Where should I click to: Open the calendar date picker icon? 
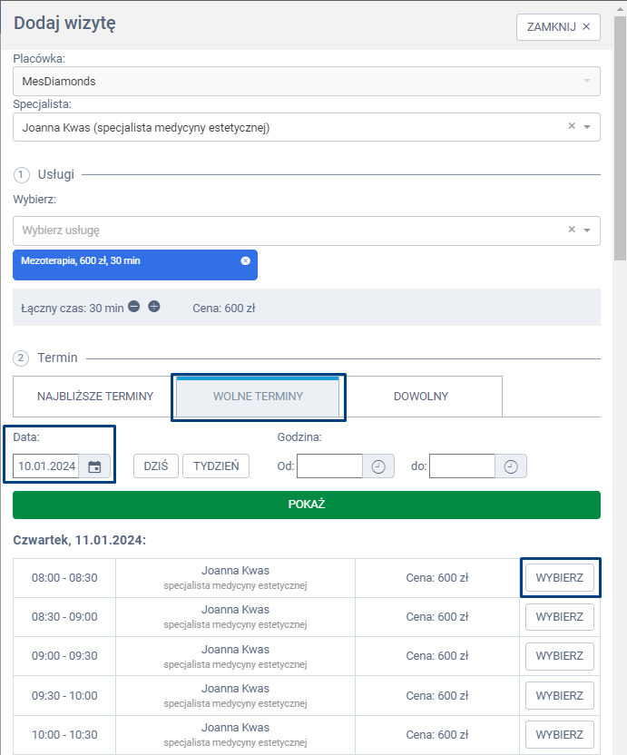94,466
